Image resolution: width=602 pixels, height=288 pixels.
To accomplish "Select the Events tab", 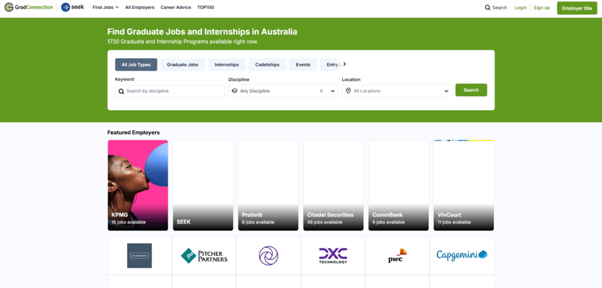I will tap(303, 65).
